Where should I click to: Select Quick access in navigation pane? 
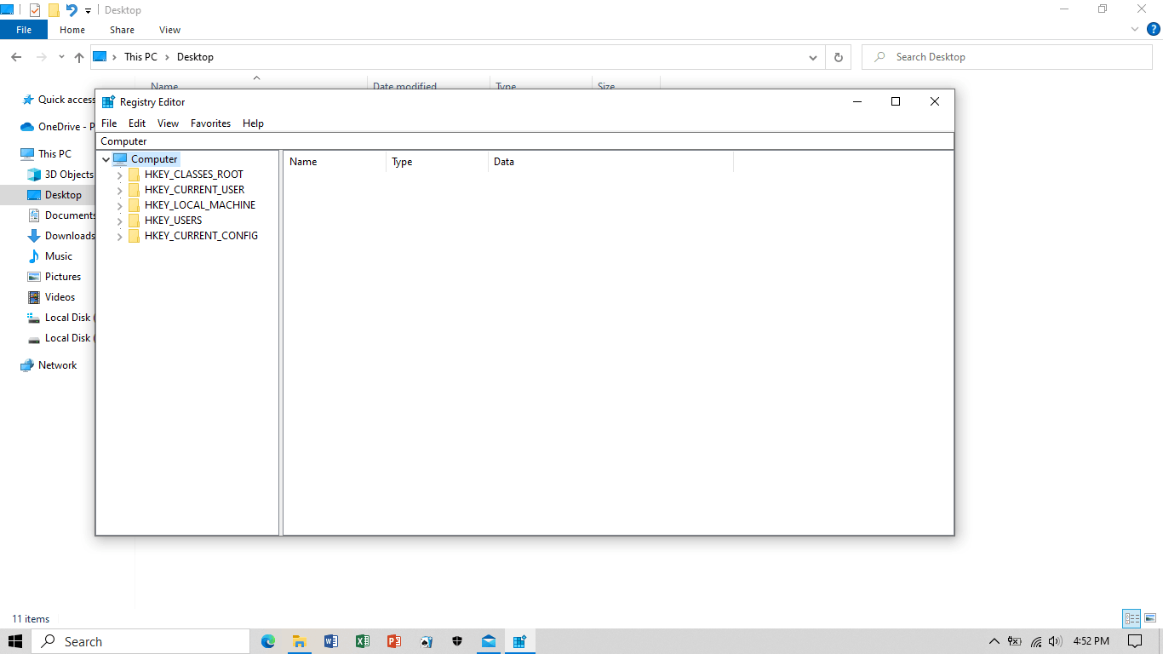(x=58, y=100)
